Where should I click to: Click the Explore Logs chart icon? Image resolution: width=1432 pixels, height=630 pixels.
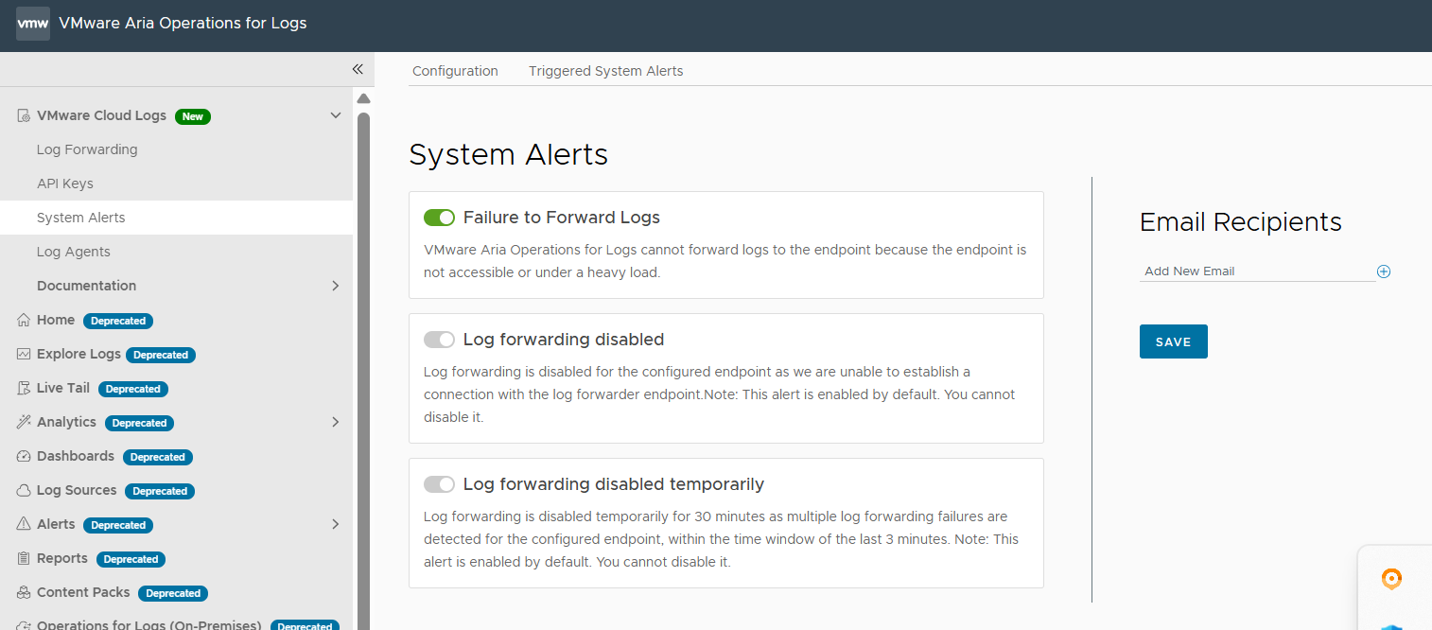click(x=25, y=355)
